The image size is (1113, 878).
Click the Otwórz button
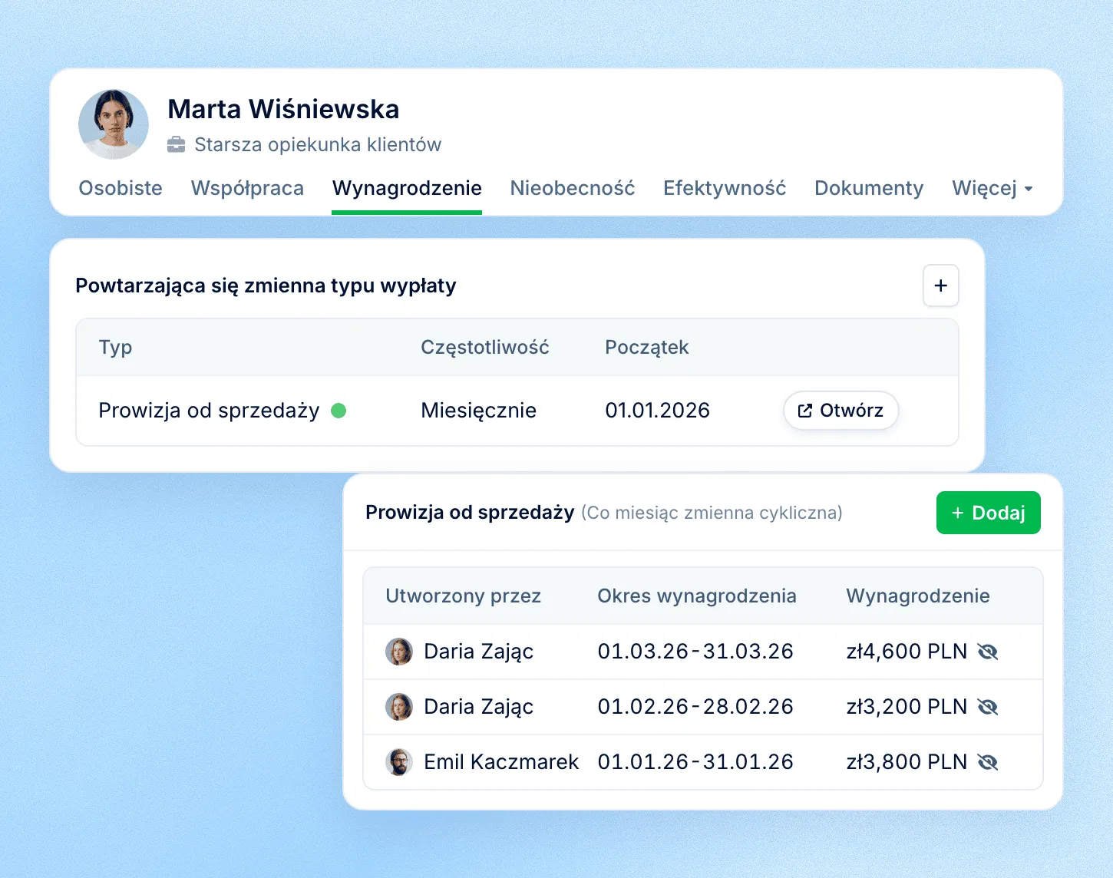click(841, 411)
